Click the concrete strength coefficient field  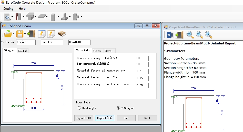tap(142, 86)
